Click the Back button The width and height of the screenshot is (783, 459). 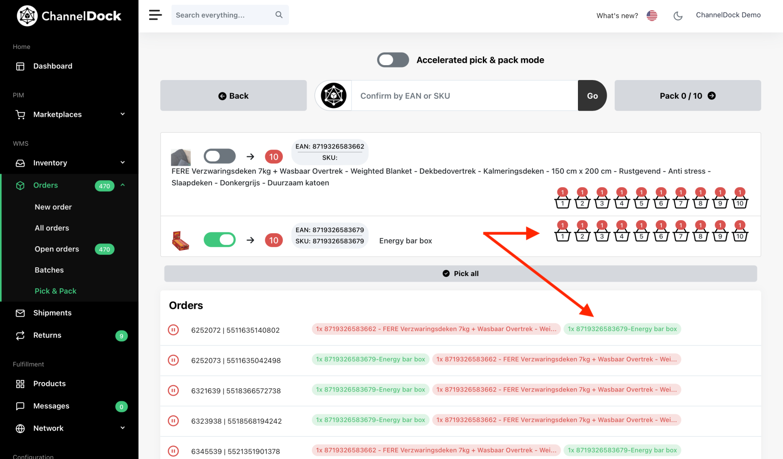coord(234,95)
